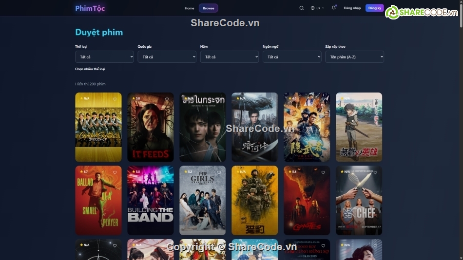Image resolution: width=463 pixels, height=260 pixels.
Task: Favorite the Golden SixTones poster with heart icon
Action: [x=115, y=99]
